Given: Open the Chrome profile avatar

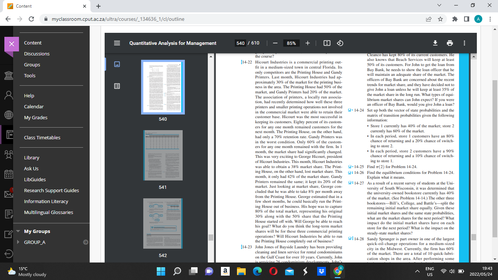Looking at the screenshot, I should tap(478, 19).
